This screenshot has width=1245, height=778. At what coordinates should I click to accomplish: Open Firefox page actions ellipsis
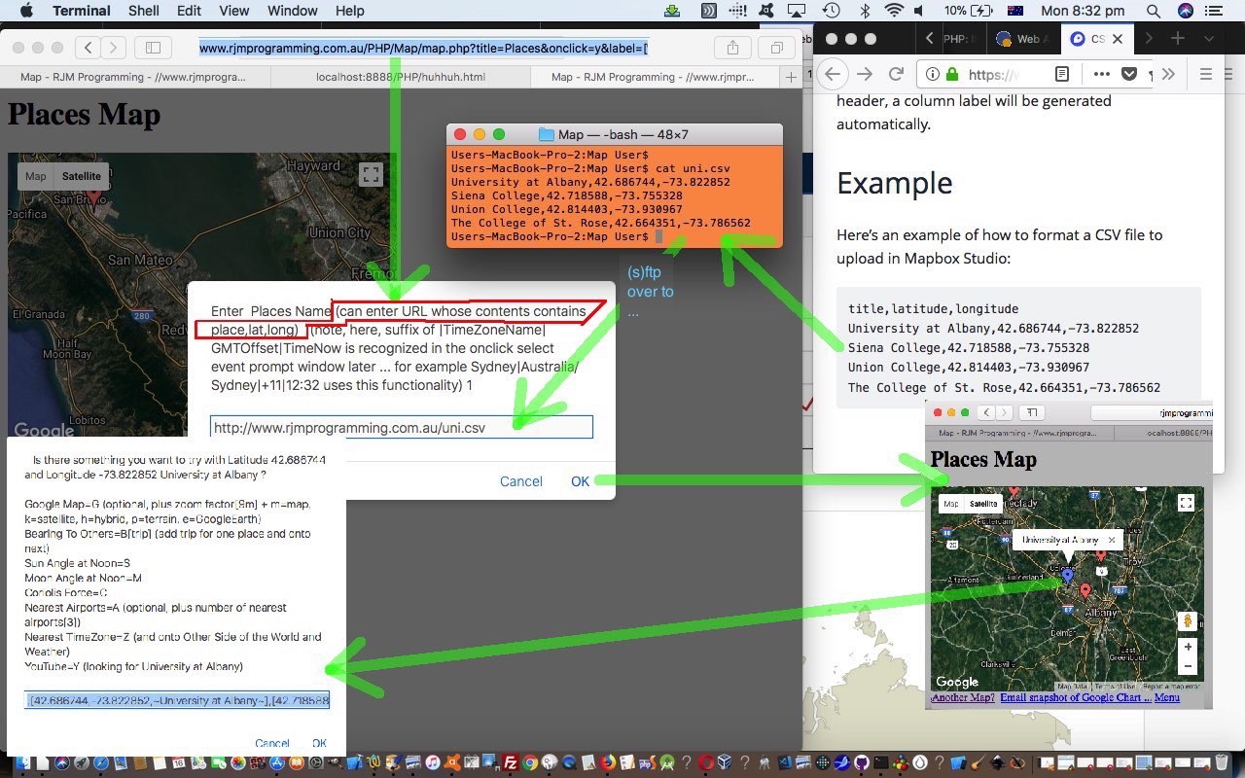[x=1101, y=74]
